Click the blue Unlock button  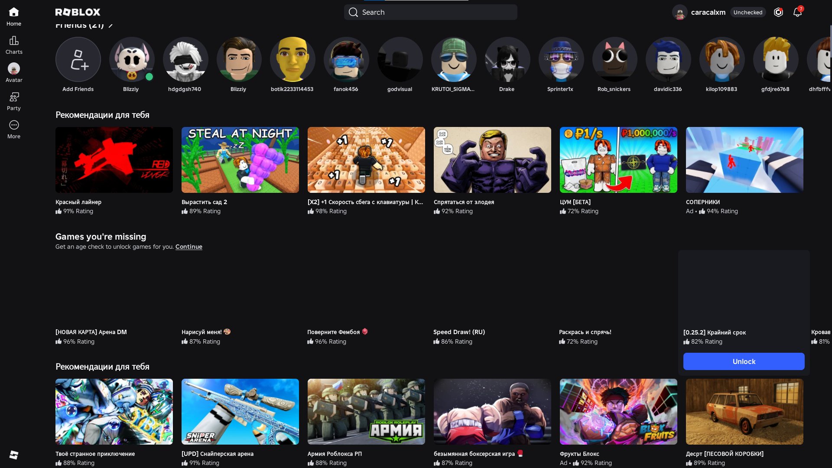click(744, 361)
